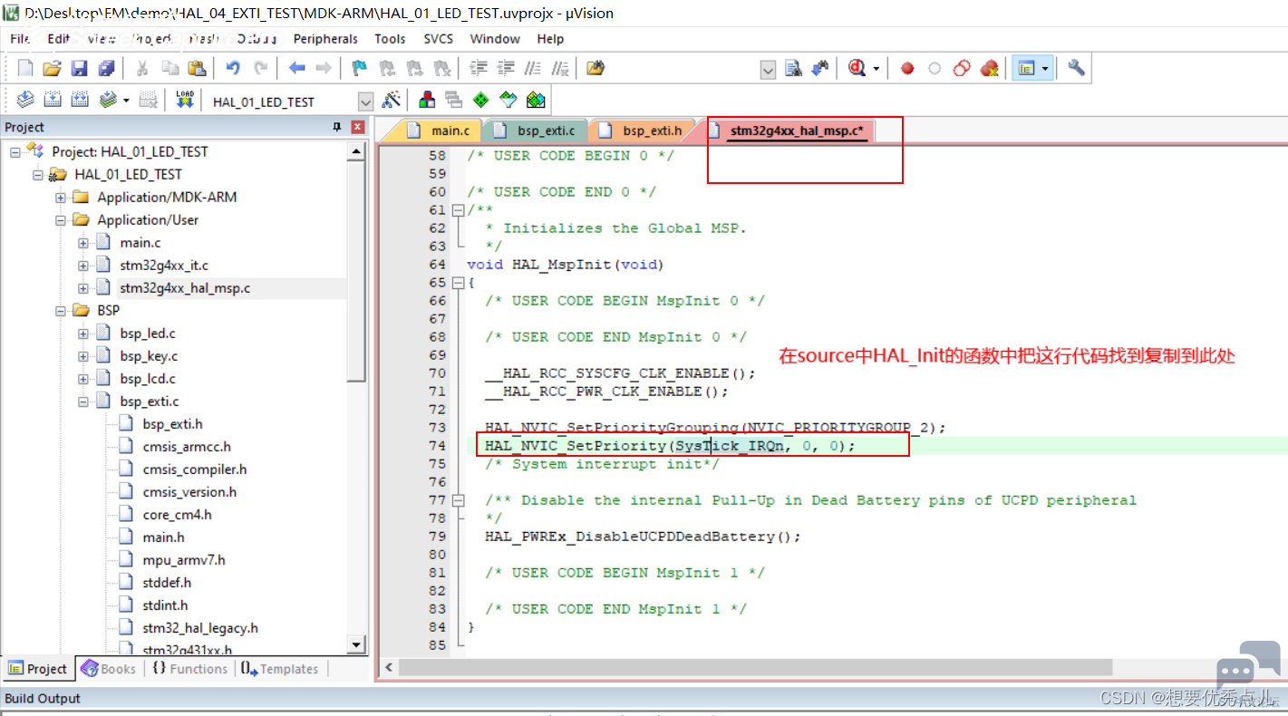Select stm32g4xx_it.c in project tree
The image size is (1288, 716).
coord(164,266)
